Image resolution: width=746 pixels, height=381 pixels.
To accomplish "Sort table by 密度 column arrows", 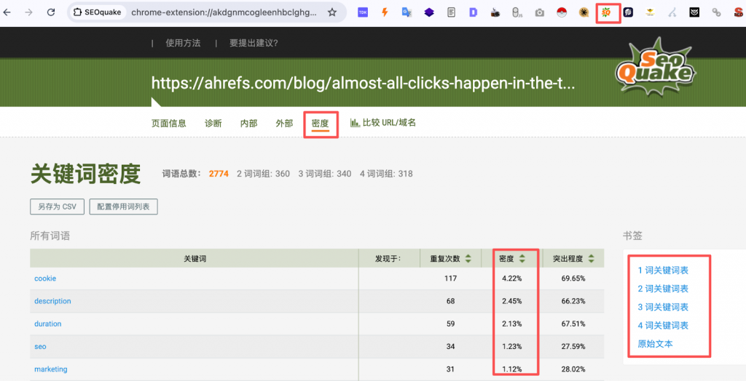I will click(522, 259).
